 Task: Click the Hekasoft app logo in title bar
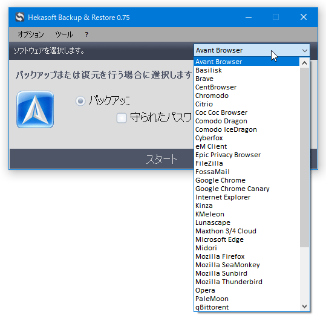(20, 17)
